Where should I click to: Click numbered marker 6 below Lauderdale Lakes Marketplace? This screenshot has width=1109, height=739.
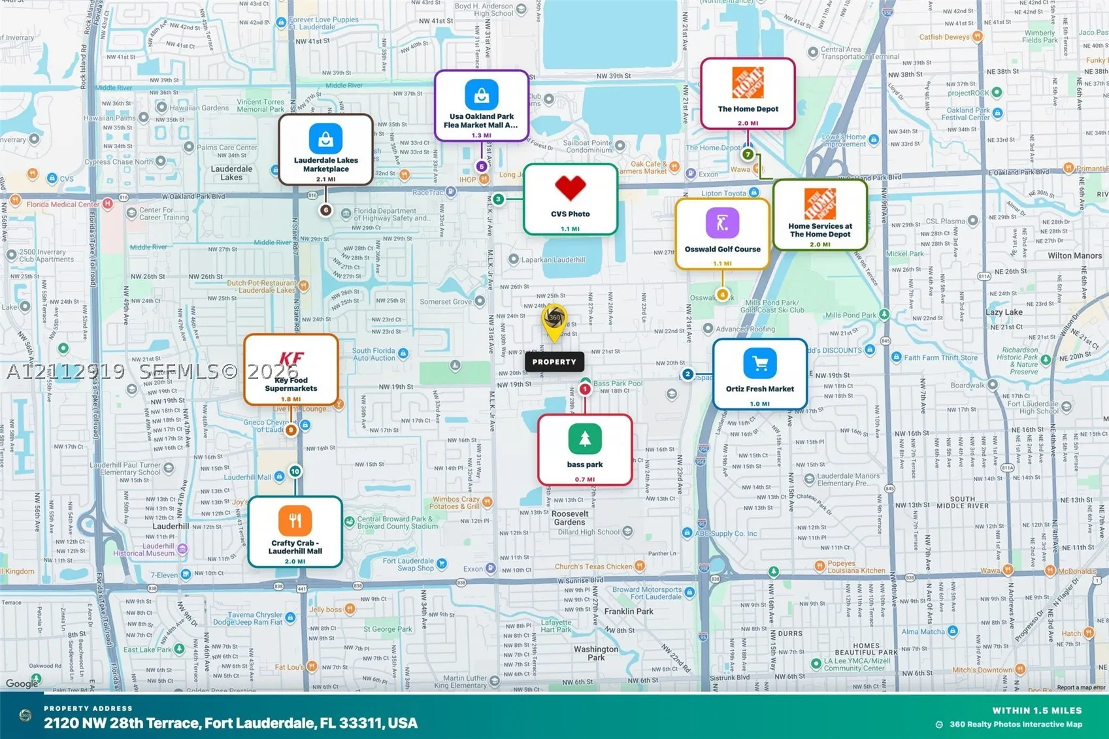pyautogui.click(x=325, y=210)
